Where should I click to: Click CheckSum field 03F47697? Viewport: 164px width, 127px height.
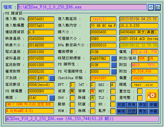coord(103,78)
